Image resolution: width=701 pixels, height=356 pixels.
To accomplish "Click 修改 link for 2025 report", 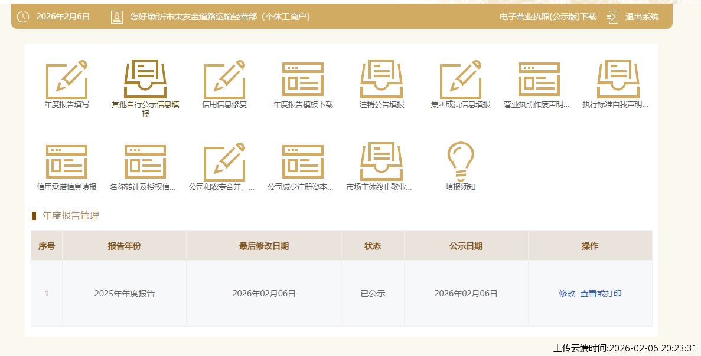I will pyautogui.click(x=567, y=294).
